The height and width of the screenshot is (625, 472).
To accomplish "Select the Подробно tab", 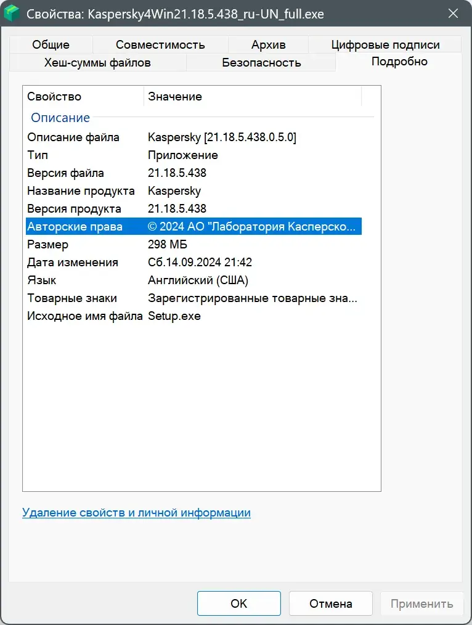I will (x=399, y=62).
